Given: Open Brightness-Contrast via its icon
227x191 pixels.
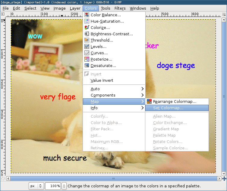Looking at the screenshot, I should point(87,34).
